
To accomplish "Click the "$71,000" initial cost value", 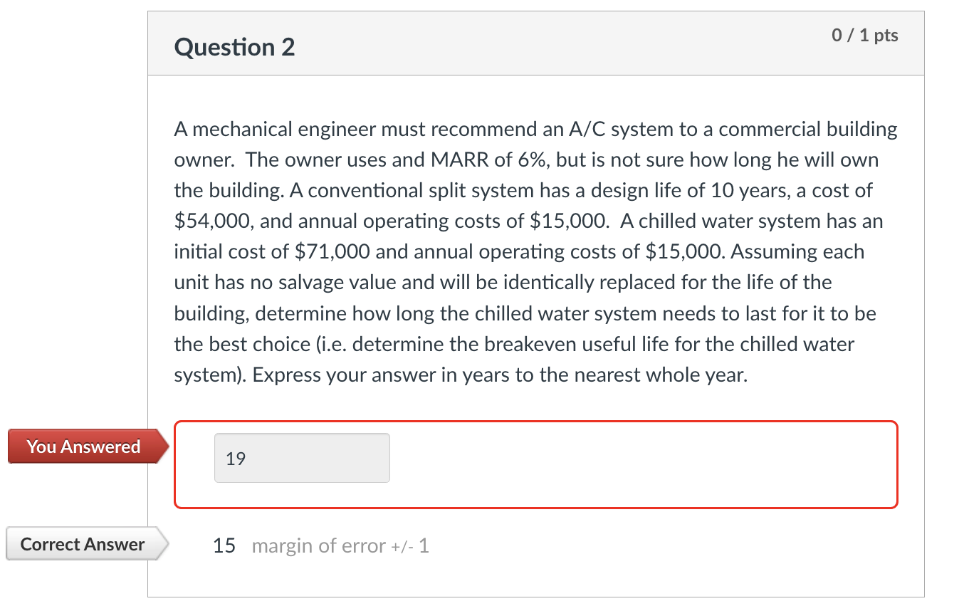I will coord(330,251).
